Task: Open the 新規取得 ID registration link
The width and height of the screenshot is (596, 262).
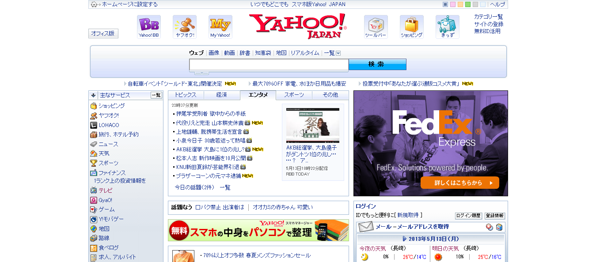Action: 408,215
